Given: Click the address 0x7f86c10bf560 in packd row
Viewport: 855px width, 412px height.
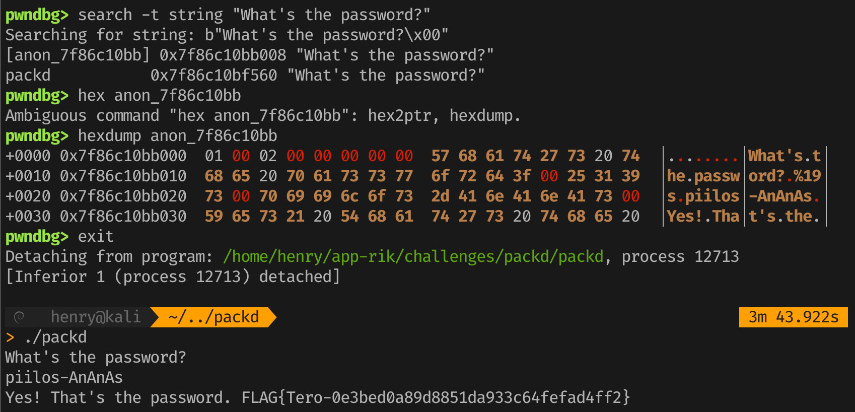Looking at the screenshot, I should 213,76.
